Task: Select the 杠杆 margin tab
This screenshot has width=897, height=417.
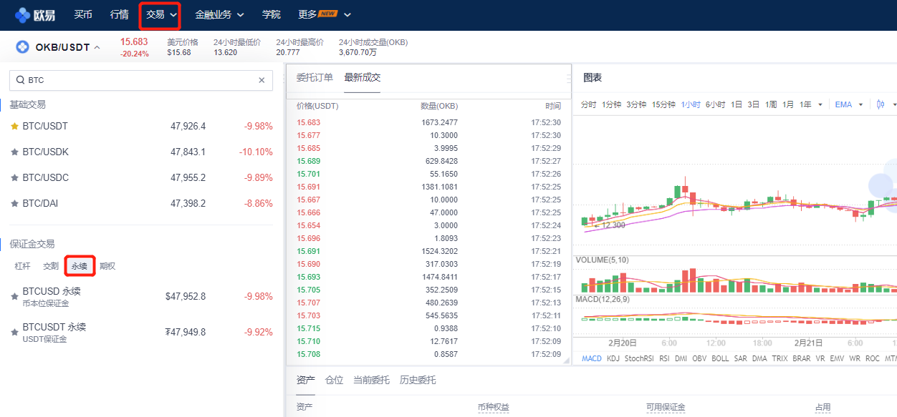Action: 23,266
